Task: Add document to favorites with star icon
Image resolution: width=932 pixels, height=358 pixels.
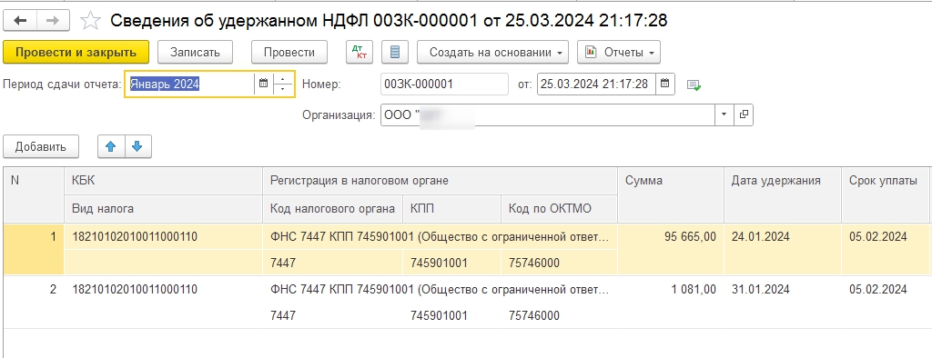Action: [x=90, y=21]
